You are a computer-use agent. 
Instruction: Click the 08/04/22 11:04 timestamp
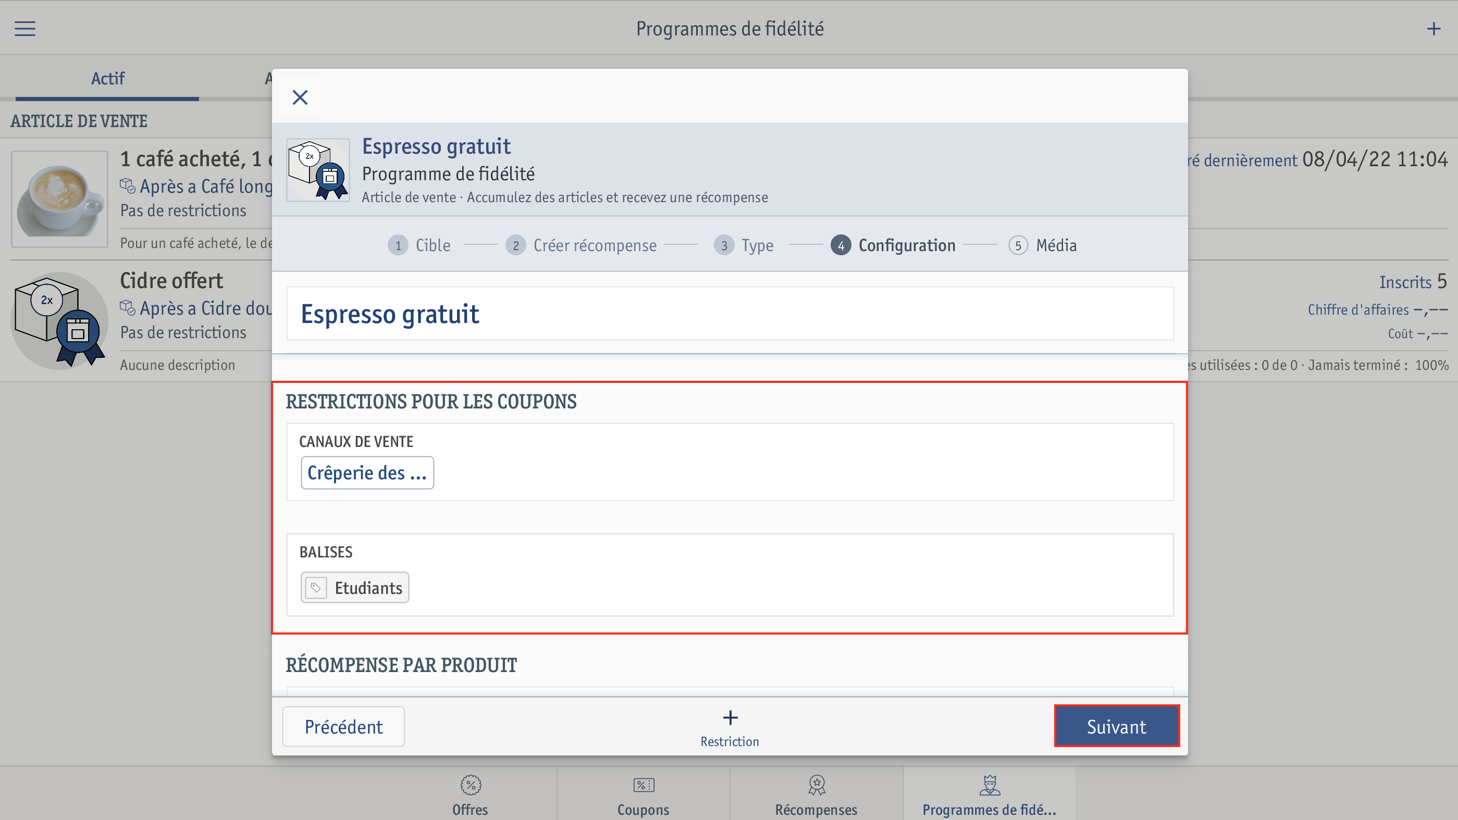tap(1375, 159)
